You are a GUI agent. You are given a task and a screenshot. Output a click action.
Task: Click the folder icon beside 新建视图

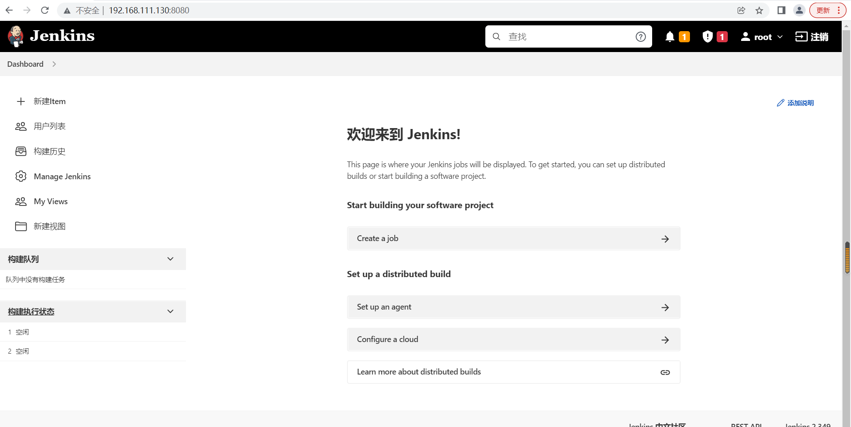[x=21, y=226]
